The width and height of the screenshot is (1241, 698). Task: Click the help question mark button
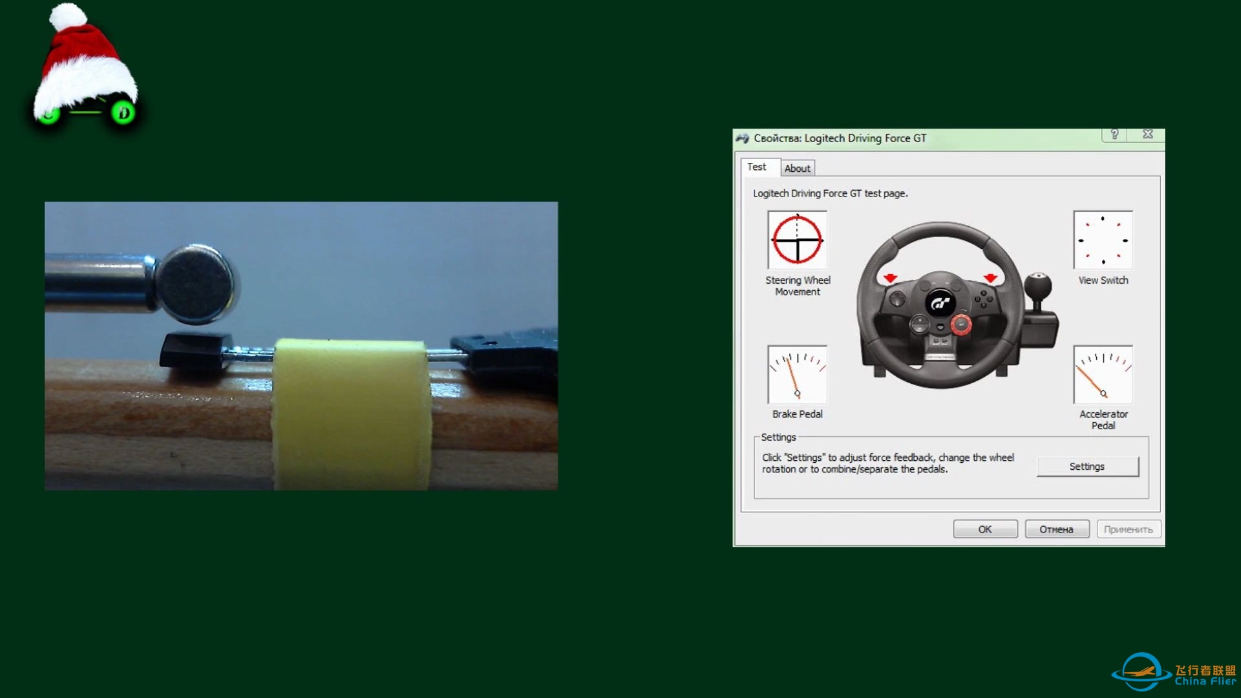[1114, 134]
